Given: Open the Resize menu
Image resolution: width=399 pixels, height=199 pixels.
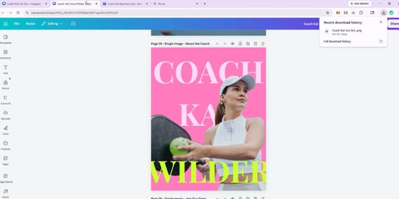Looking at the screenshot, I should coord(30,24).
